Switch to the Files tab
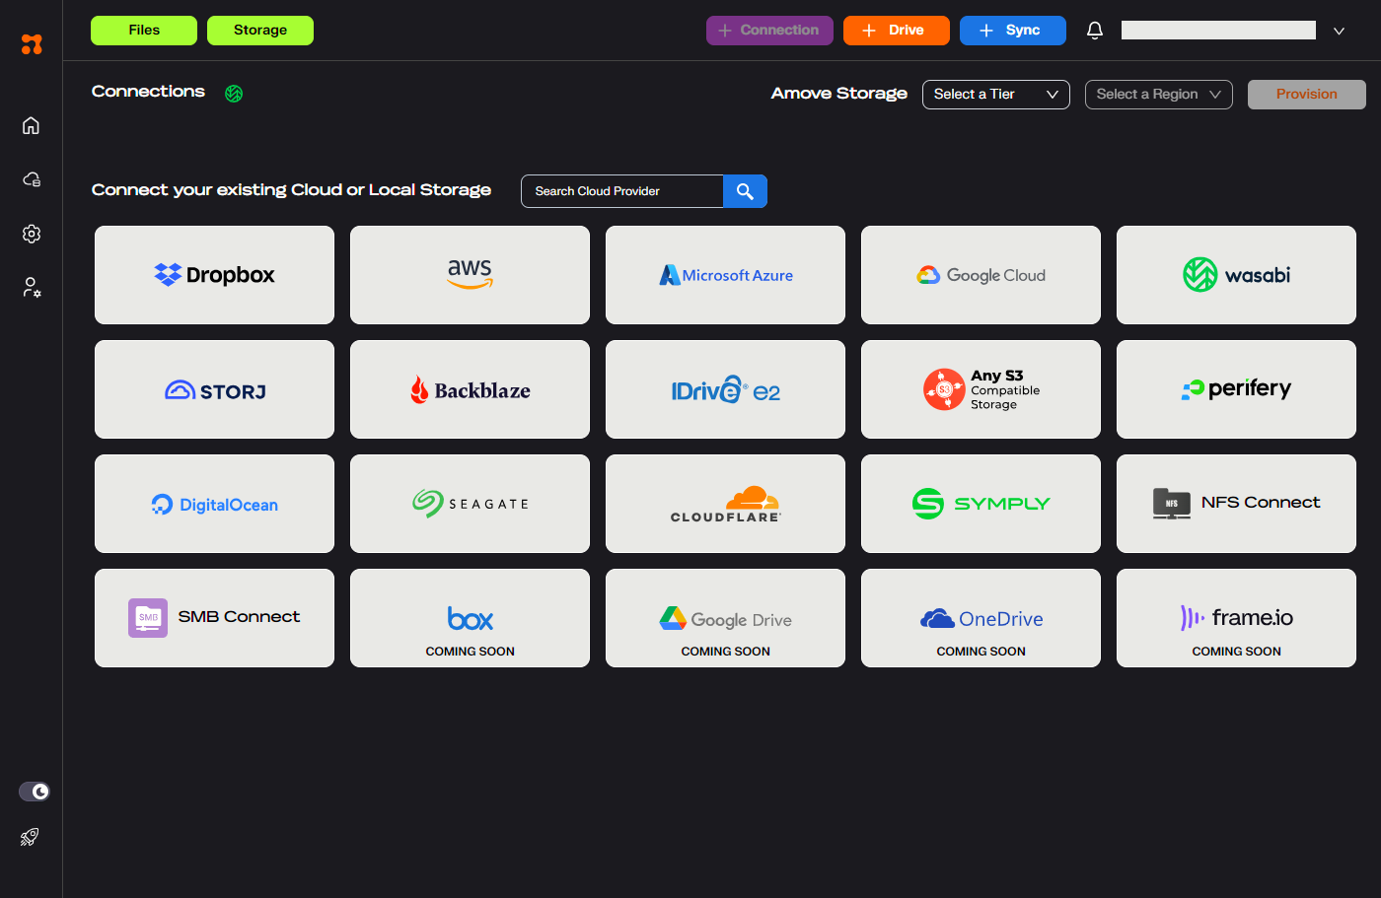This screenshot has width=1381, height=898. click(x=144, y=31)
